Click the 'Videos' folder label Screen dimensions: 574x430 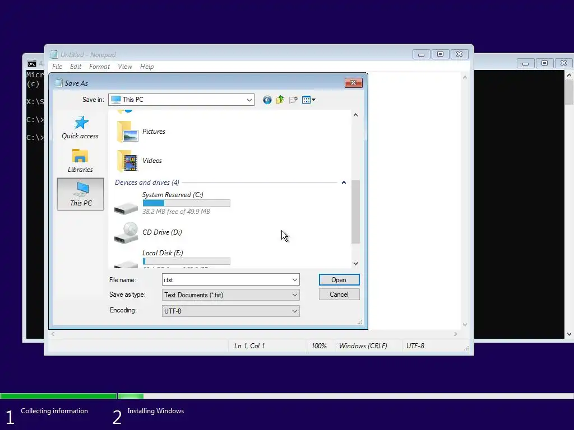[152, 161]
